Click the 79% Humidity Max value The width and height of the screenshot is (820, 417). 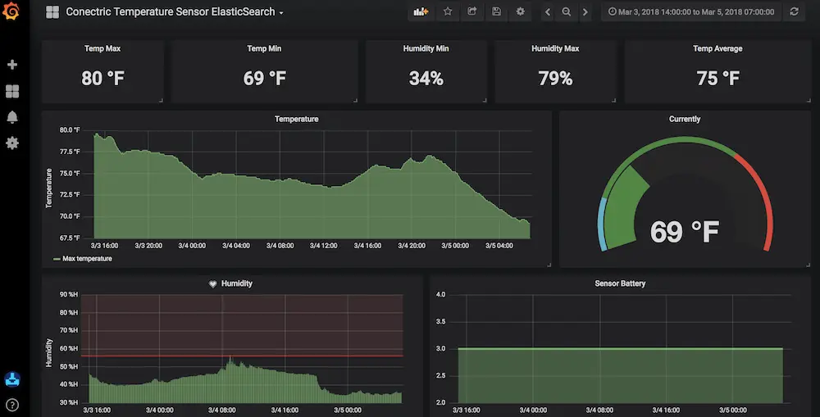tap(555, 79)
